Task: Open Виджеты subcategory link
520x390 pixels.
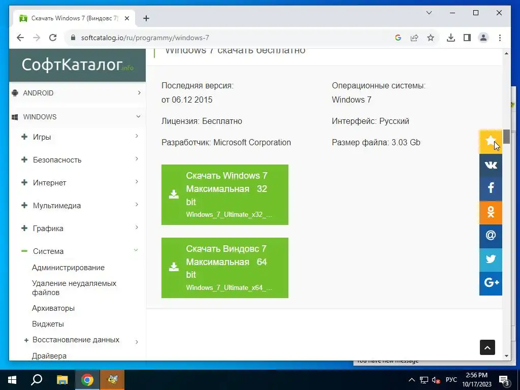Action: pos(48,324)
